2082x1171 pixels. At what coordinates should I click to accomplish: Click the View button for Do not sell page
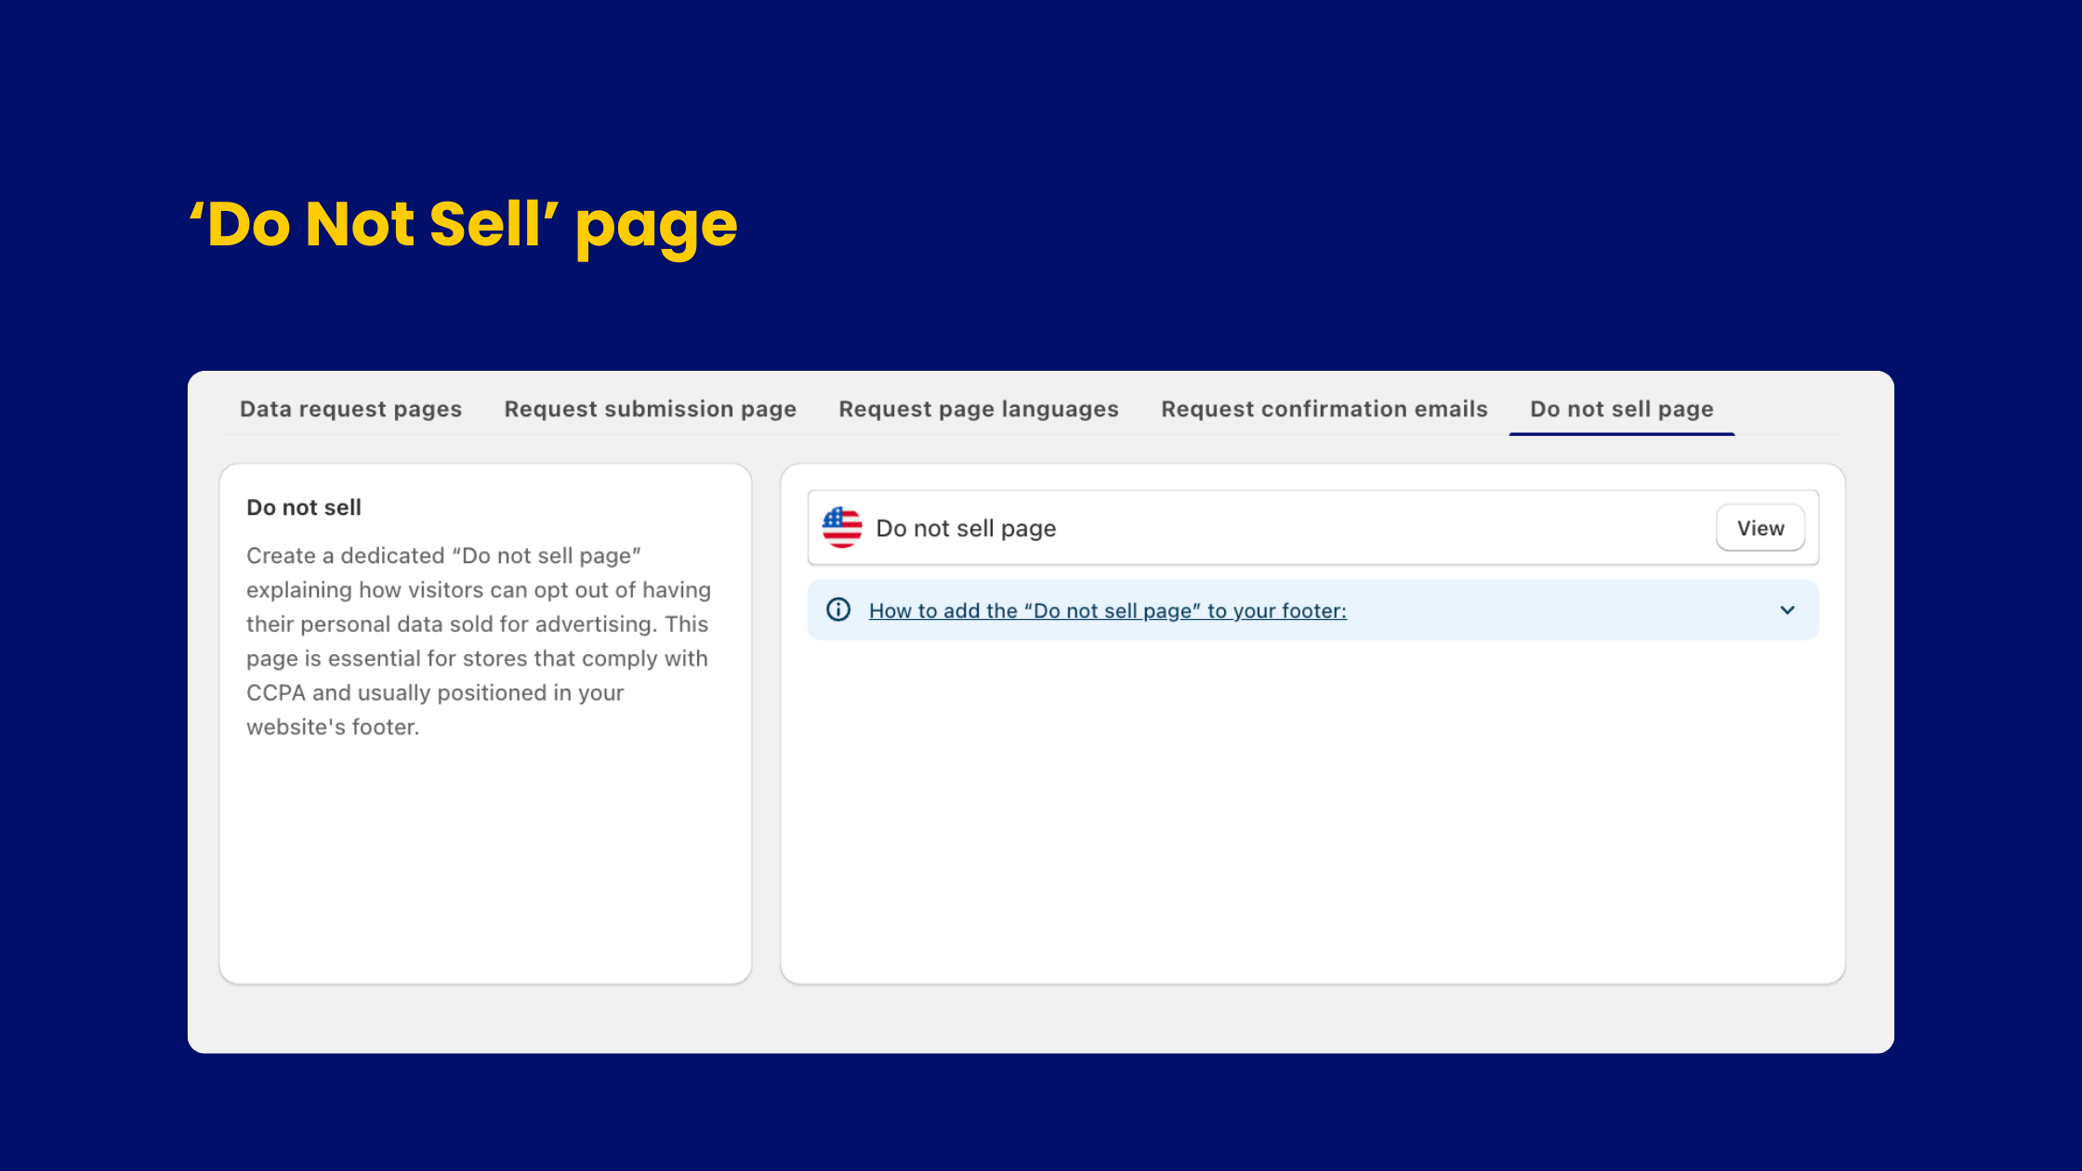pos(1760,528)
